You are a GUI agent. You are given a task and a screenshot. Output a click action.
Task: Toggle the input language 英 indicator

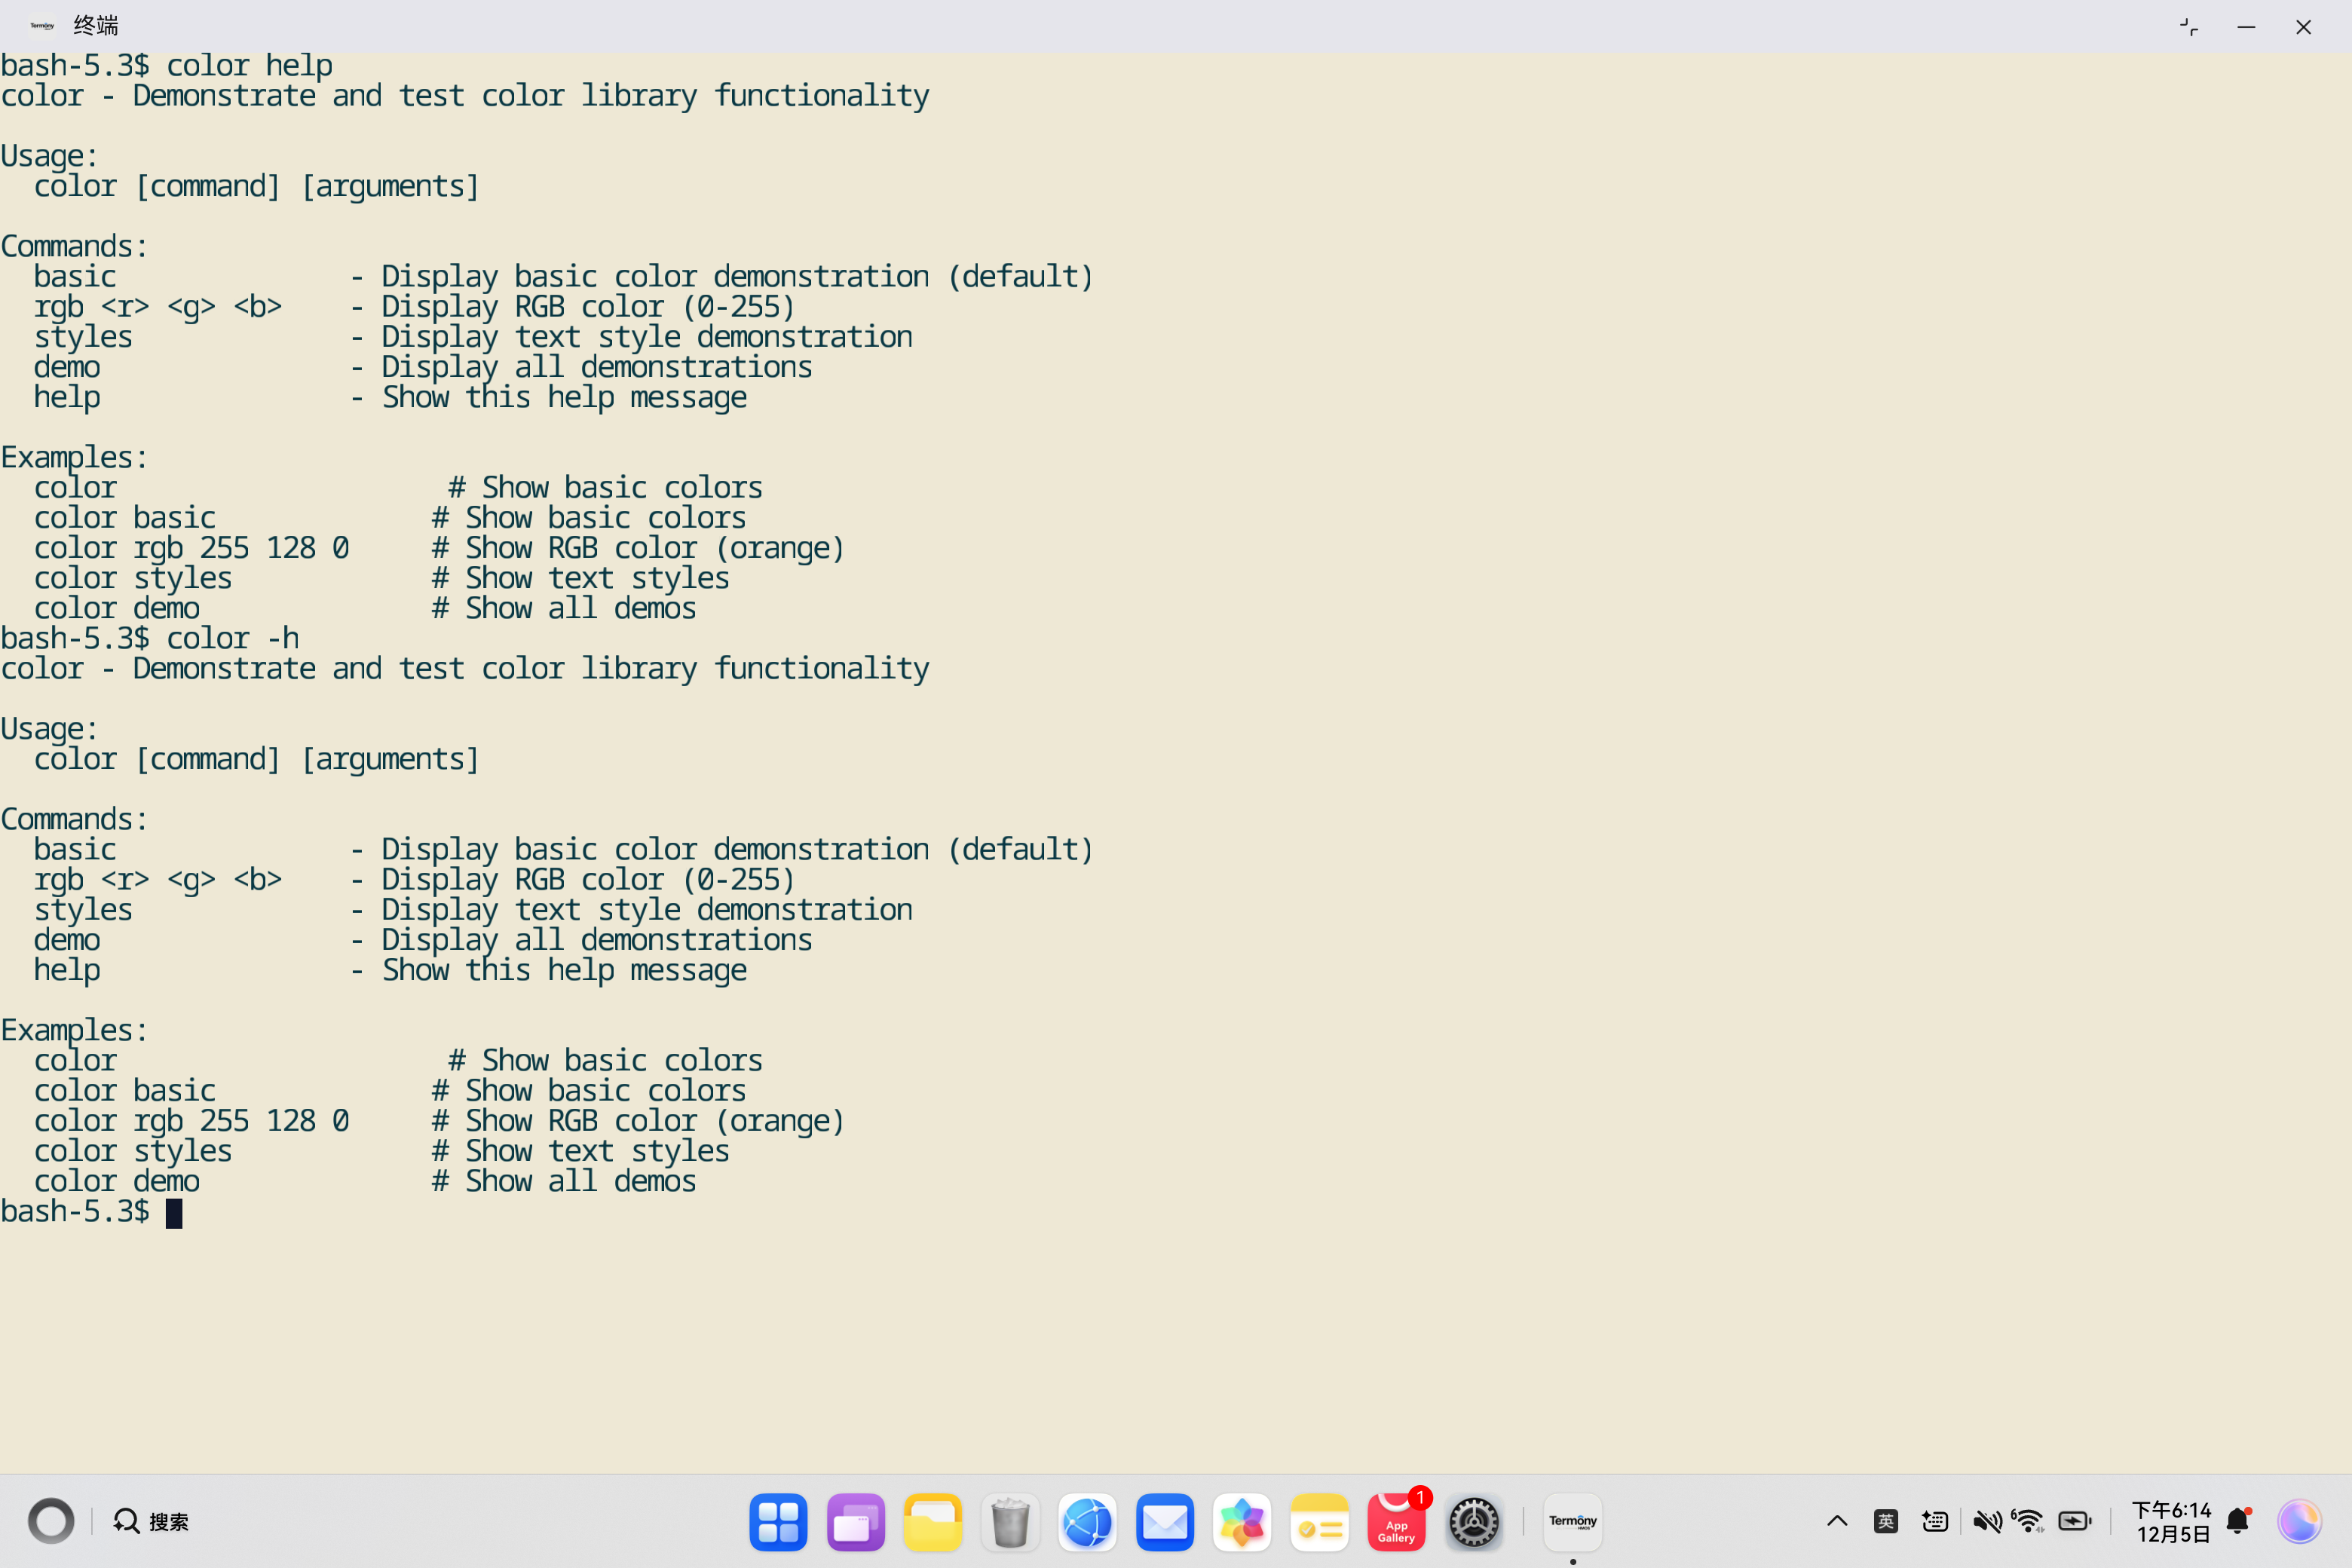(1885, 1521)
